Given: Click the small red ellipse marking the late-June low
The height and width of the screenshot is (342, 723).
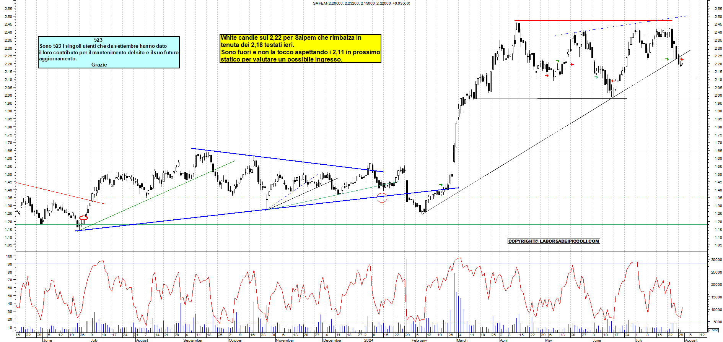Looking at the screenshot, I should tap(83, 218).
